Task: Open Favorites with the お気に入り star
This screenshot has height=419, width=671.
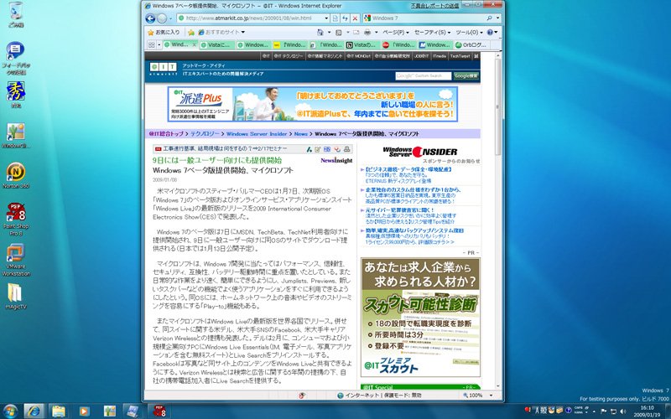Action: click(164, 32)
